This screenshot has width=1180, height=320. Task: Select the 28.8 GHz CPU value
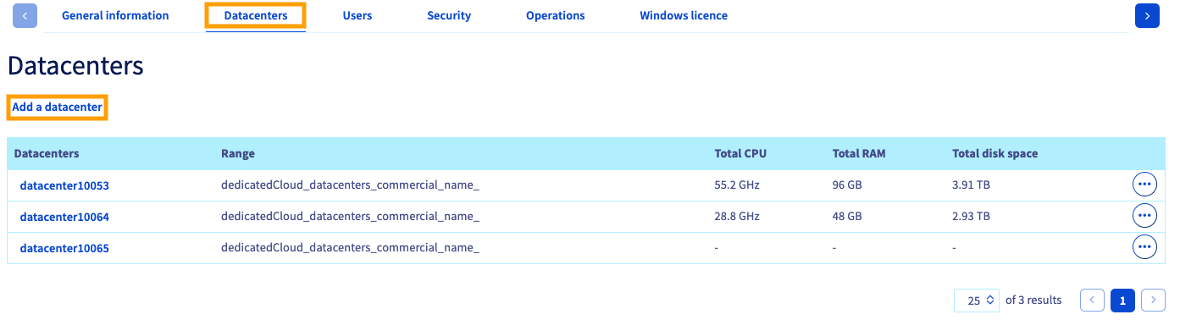point(737,216)
